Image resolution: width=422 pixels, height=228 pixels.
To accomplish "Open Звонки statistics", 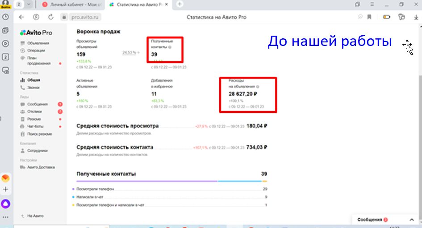I will [x=33, y=87].
